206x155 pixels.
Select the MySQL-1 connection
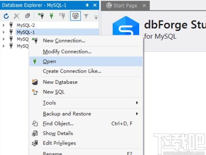[26, 32]
